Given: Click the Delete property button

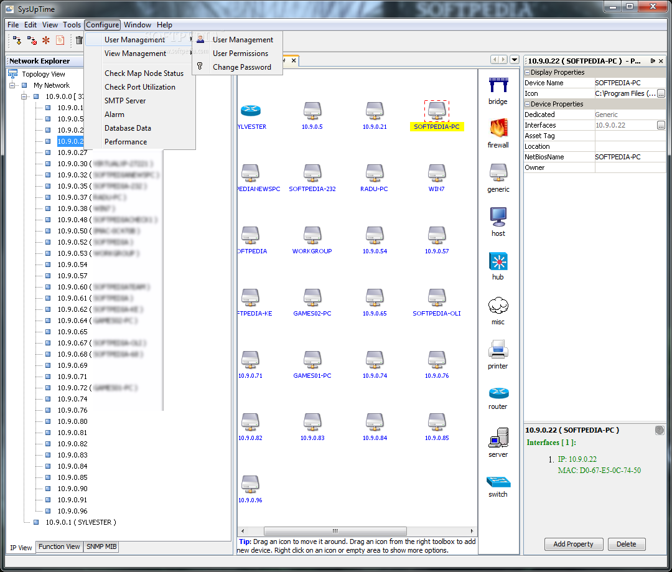Looking at the screenshot, I should click(626, 544).
